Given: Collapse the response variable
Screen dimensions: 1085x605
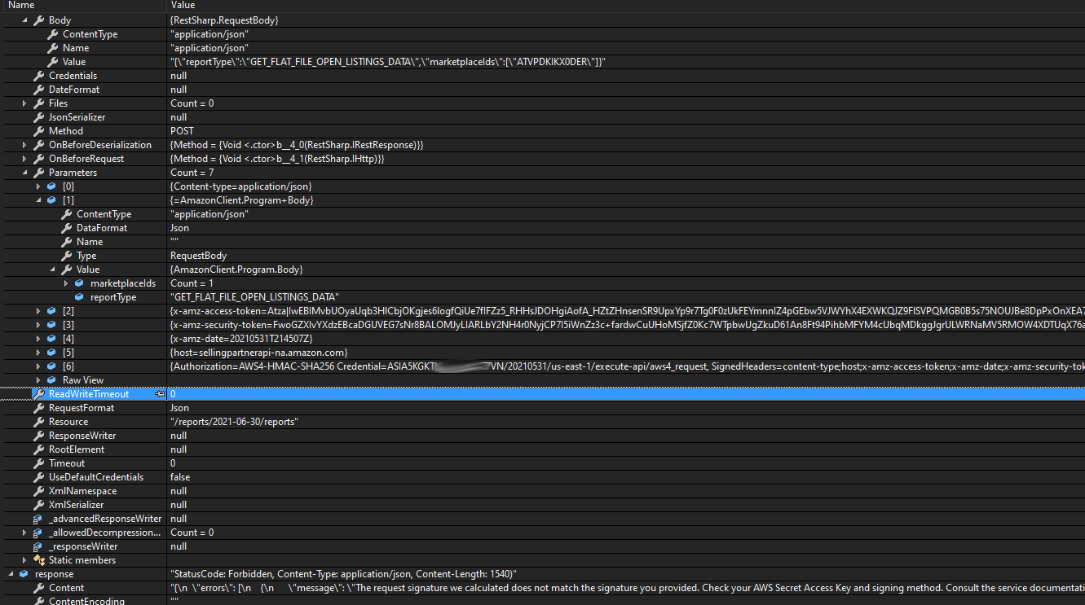Looking at the screenshot, I should click(11, 574).
